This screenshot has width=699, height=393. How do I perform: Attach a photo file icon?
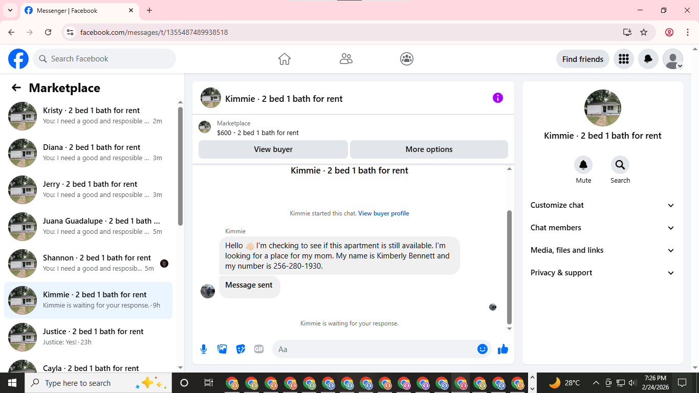click(x=222, y=349)
